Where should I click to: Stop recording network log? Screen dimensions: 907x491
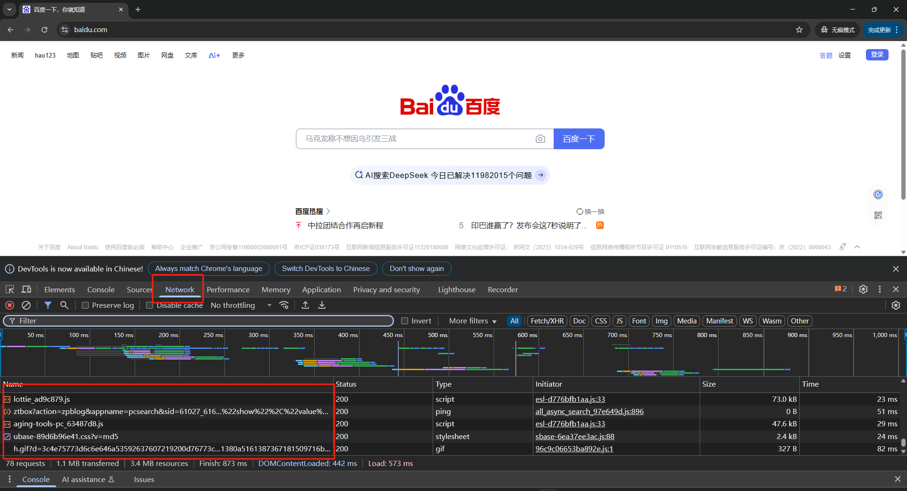(x=9, y=305)
